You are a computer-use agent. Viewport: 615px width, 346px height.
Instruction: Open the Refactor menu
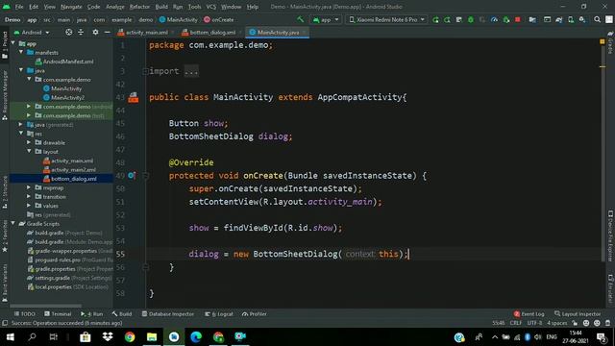click(139, 7)
